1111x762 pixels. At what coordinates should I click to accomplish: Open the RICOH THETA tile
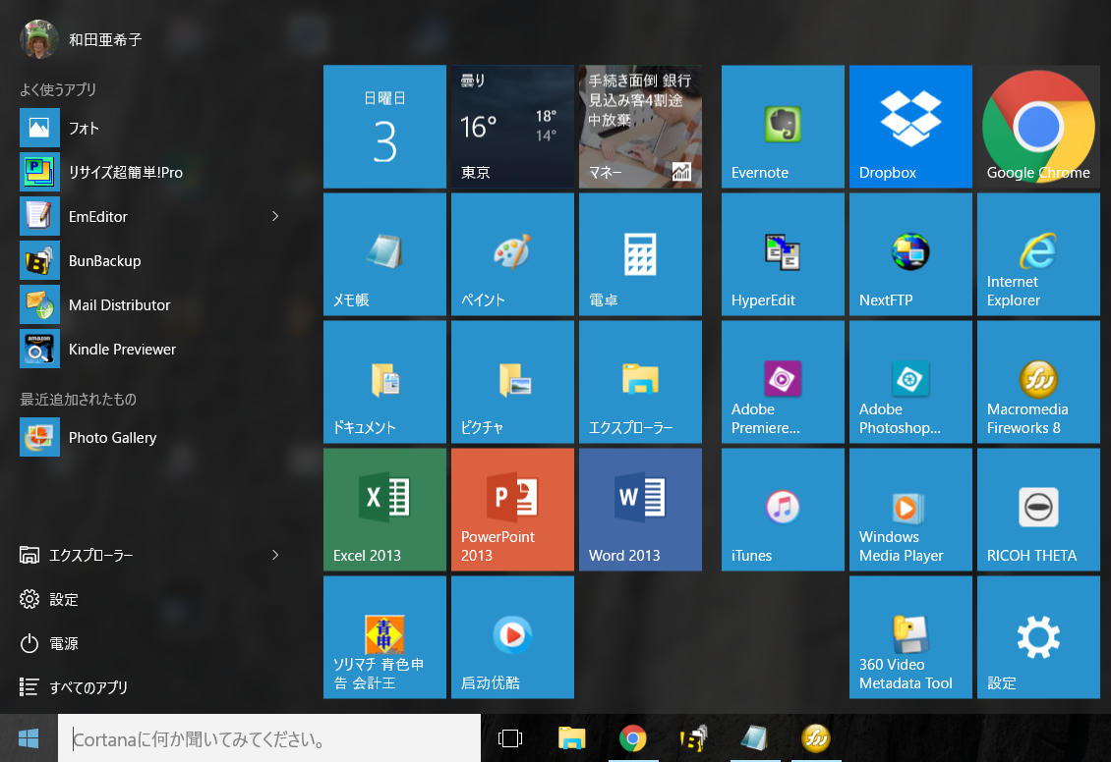click(x=1038, y=510)
